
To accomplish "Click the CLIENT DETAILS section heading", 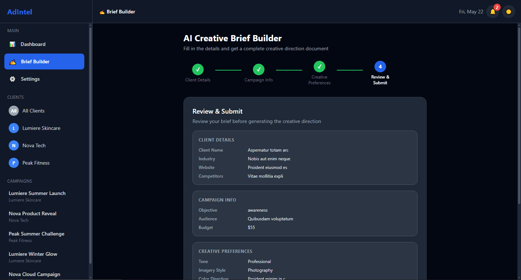I will 216,140.
